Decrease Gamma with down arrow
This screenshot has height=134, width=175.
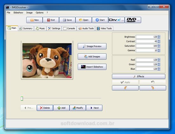[159, 51]
